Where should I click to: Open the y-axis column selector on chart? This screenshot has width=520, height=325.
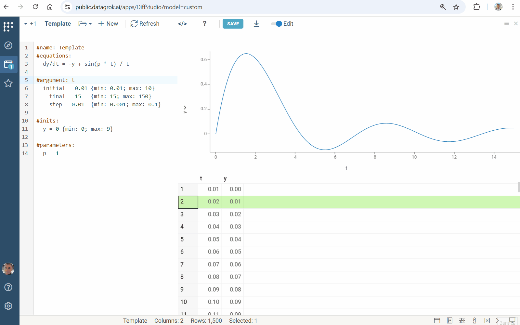tap(185, 110)
